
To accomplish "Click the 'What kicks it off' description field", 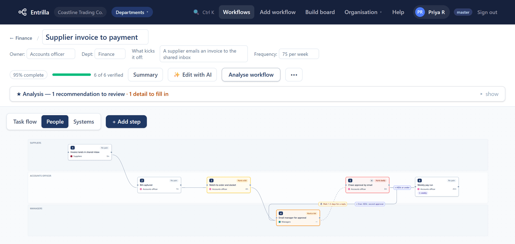I will point(204,54).
